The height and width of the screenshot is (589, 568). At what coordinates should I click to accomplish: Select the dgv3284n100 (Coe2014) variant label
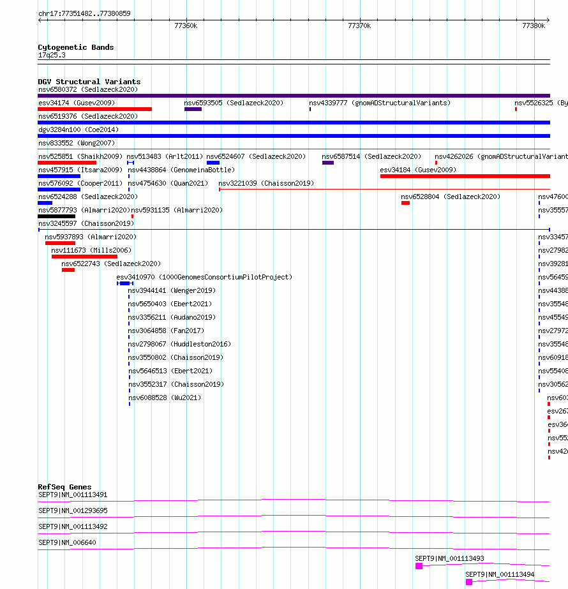[78, 130]
